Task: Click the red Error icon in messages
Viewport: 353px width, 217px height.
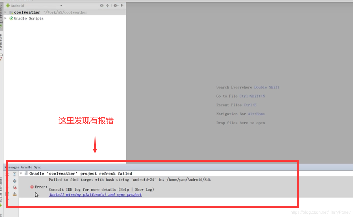Action: [32, 187]
